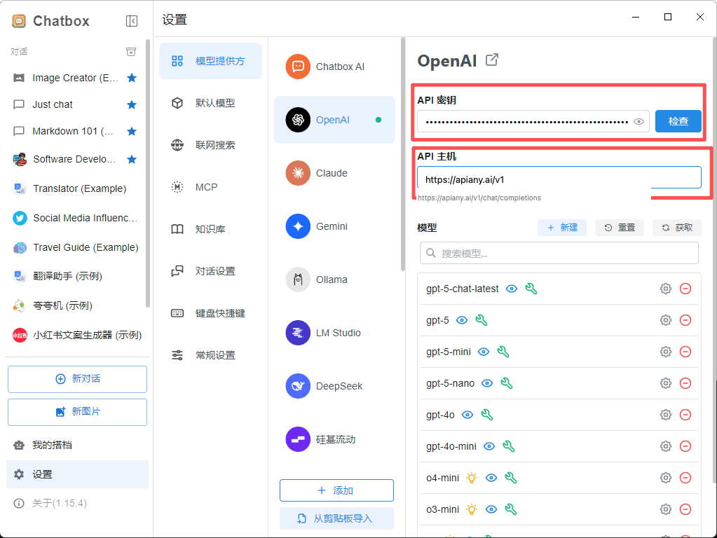This screenshot has height=538, width=717.
Task: Open settings gear for gpt-5-chat-latest
Action: [666, 289]
